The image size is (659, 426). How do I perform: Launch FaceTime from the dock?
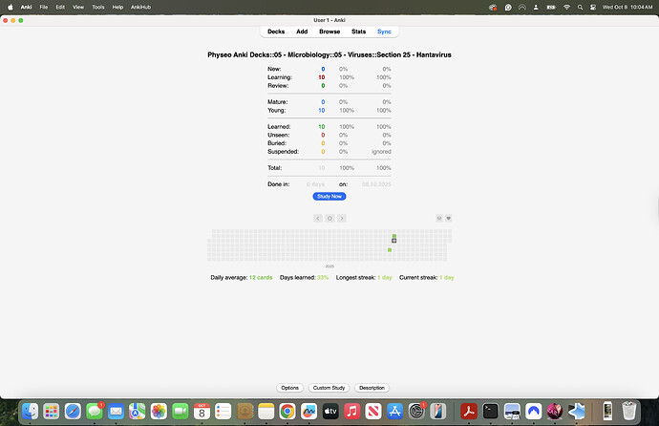[x=180, y=412]
